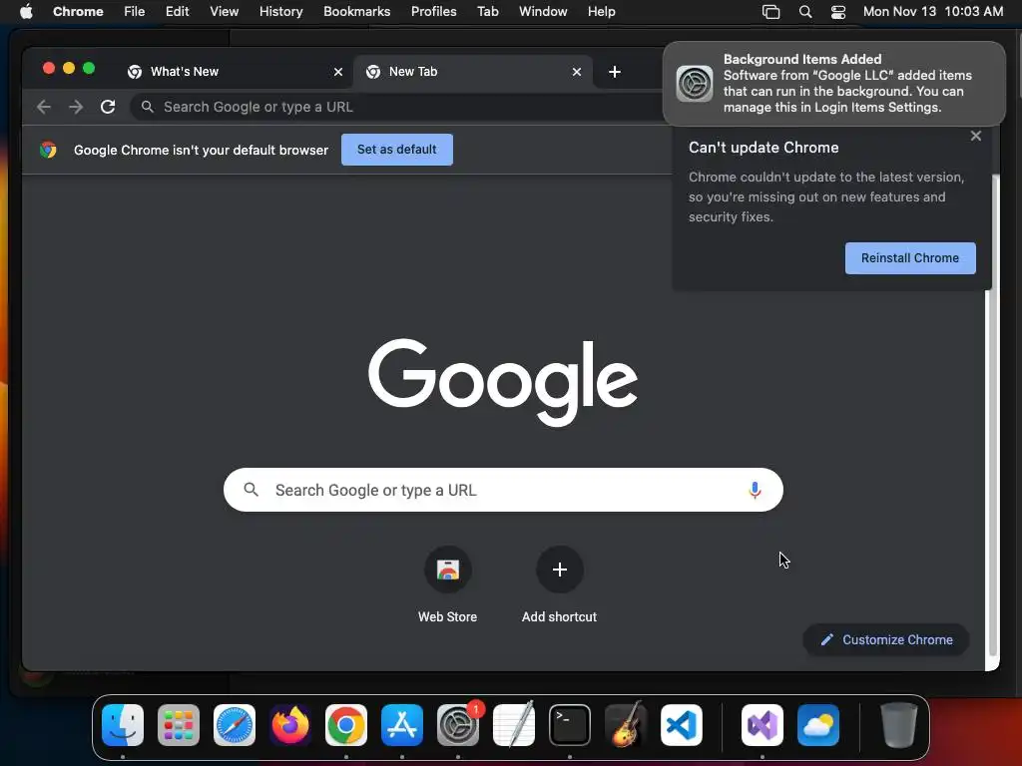Open the History menu
Screen dimensions: 1022x766
click(280, 12)
